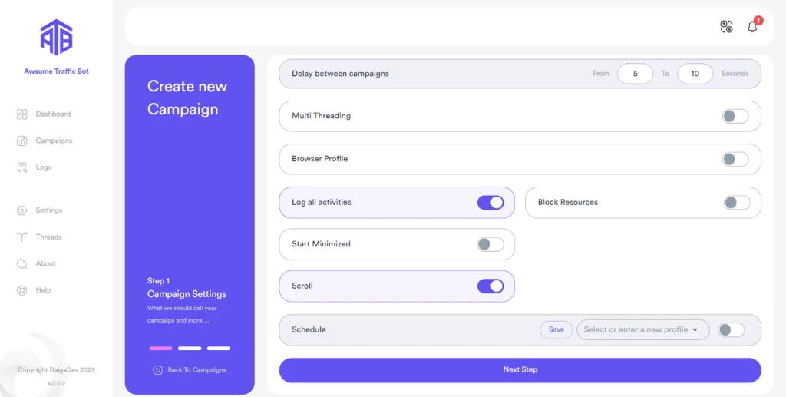Click the Campaigns chart icon
The width and height of the screenshot is (786, 397).
click(x=21, y=141)
